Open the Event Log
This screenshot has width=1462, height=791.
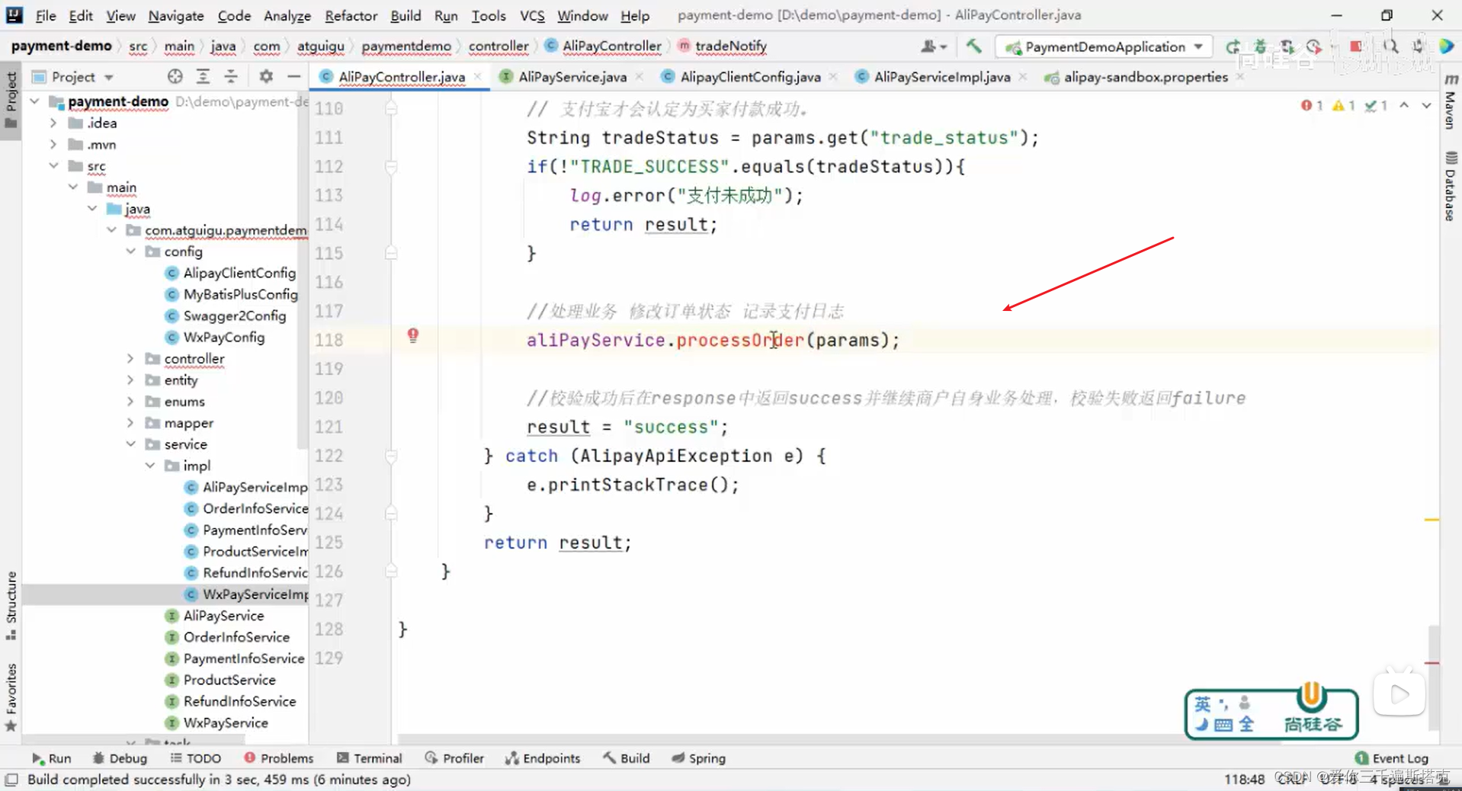[1392, 758]
